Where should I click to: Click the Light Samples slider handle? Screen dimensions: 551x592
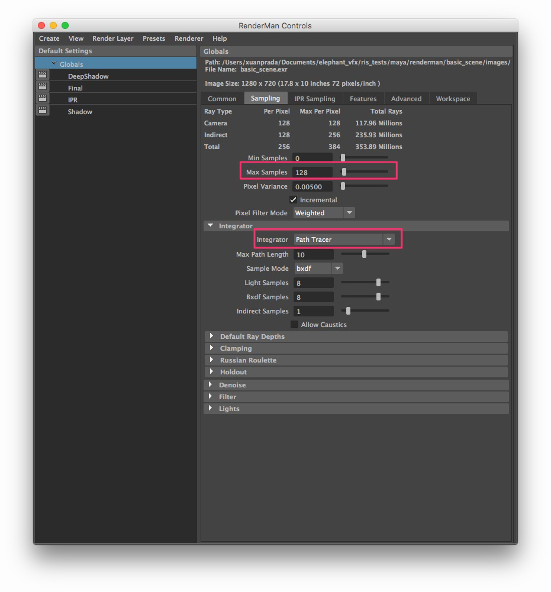point(378,282)
